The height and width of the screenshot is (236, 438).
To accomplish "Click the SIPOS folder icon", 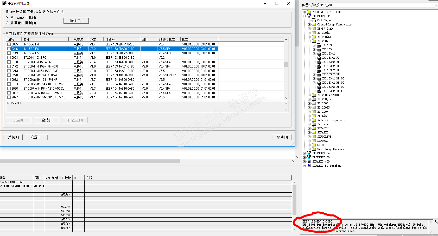I will (314, 145).
